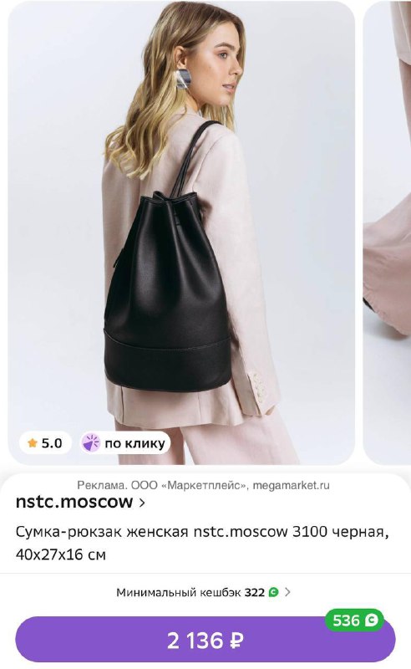This screenshot has height=669, width=411.
Task: Tap the 322 cashback amount number
Action: click(x=255, y=592)
